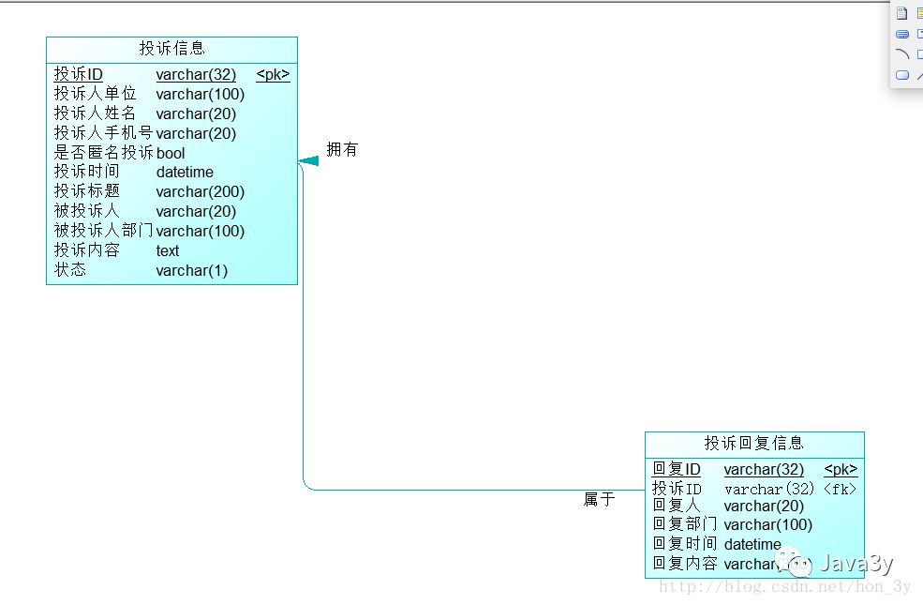The width and height of the screenshot is (923, 605).
Task: Select the blue Entity grid tool
Action: tap(901, 33)
